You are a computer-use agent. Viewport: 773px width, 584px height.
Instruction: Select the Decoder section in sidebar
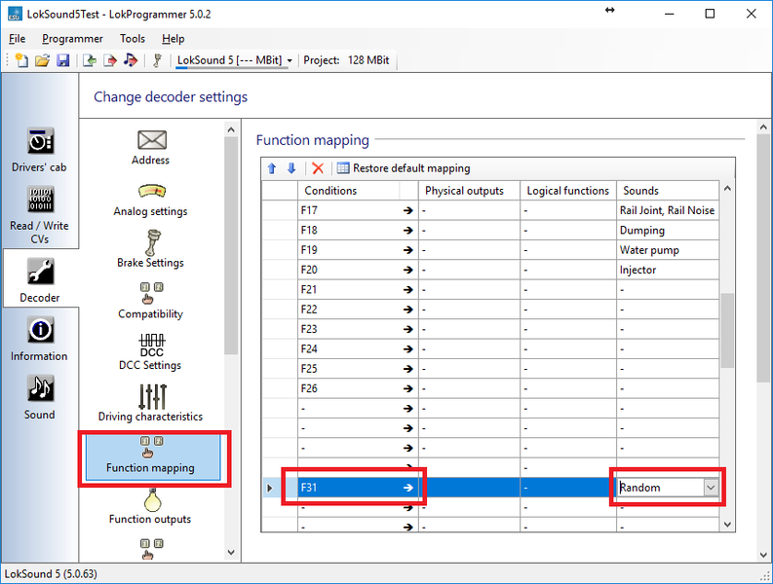(x=39, y=279)
